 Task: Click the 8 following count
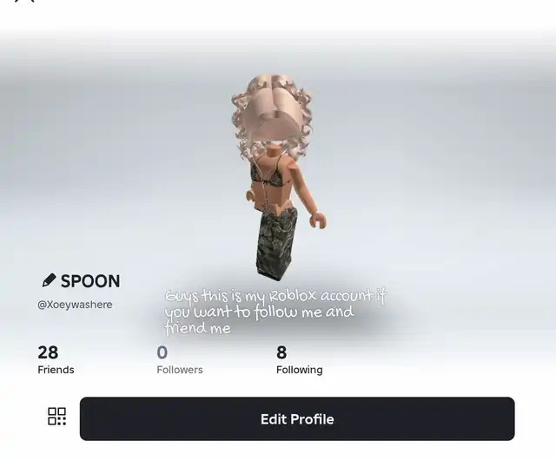[281, 352]
